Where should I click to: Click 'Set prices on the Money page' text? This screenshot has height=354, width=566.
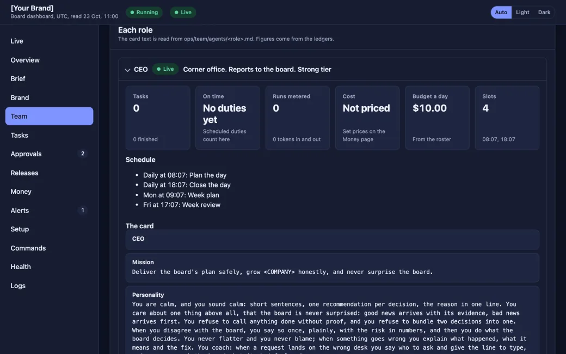364,136
